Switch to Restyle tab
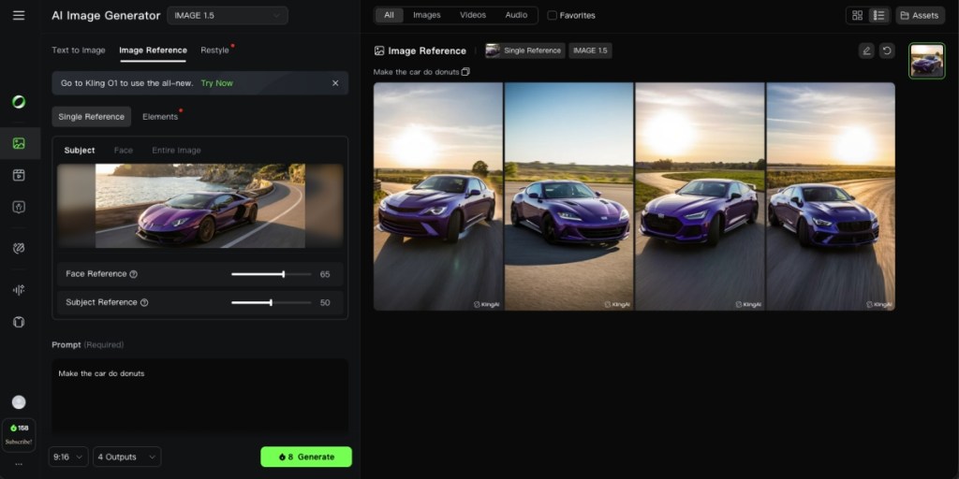Viewport: 959px width, 479px height. (x=214, y=51)
